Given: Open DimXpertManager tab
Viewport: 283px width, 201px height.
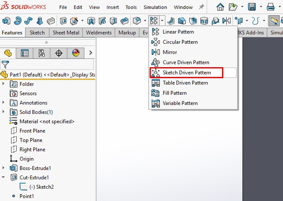Looking at the screenshot, I should [x=59, y=53].
